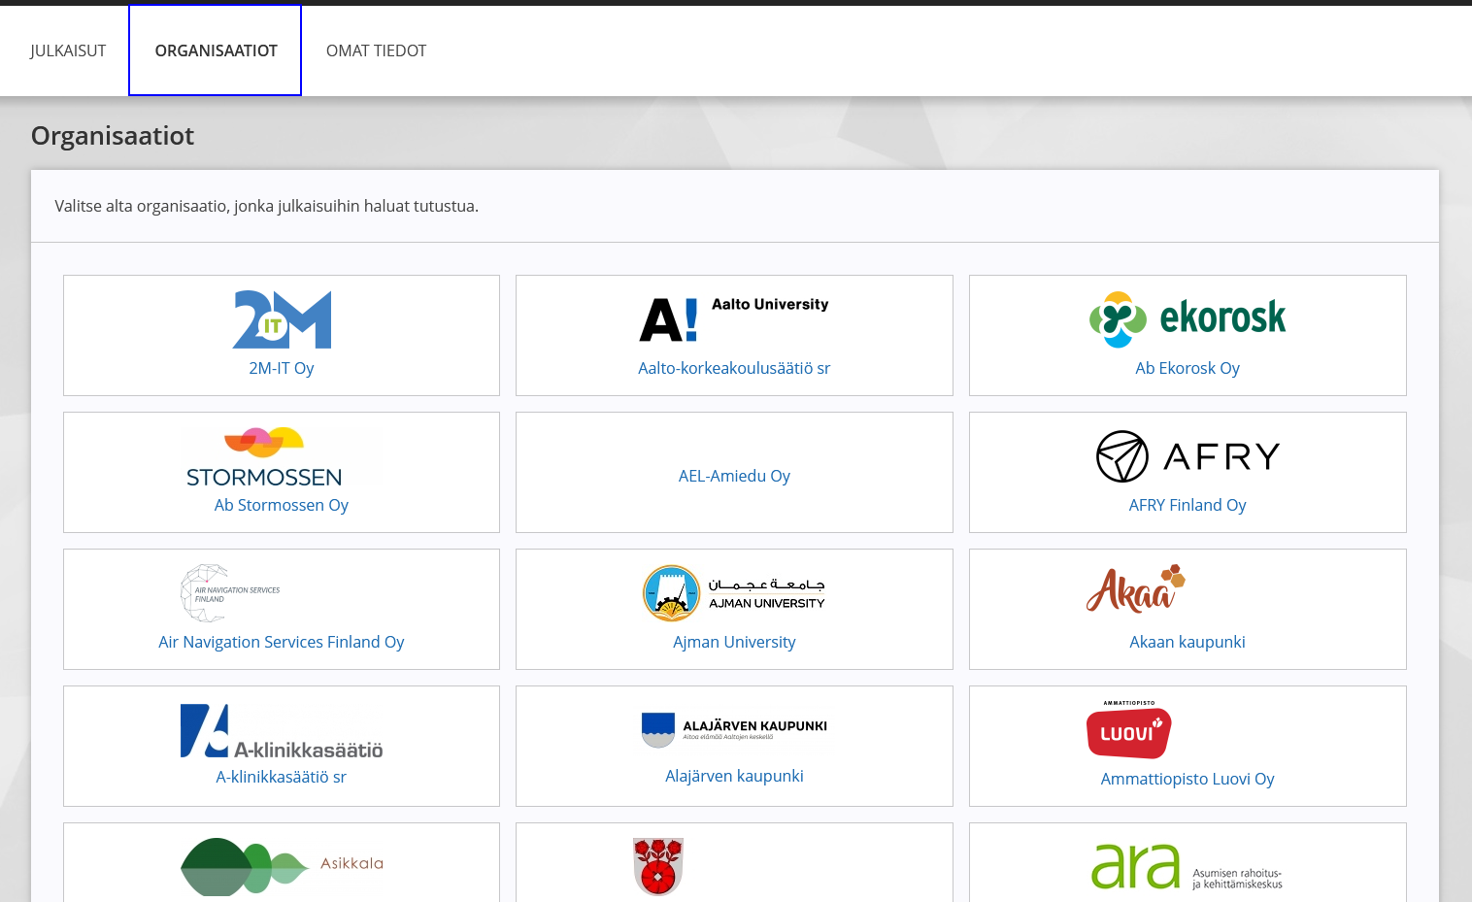Click the Alajärven kaupunki logo
Image resolution: width=1472 pixels, height=902 pixels.
click(734, 730)
